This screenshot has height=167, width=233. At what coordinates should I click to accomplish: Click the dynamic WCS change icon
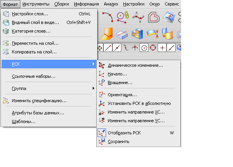(102, 65)
